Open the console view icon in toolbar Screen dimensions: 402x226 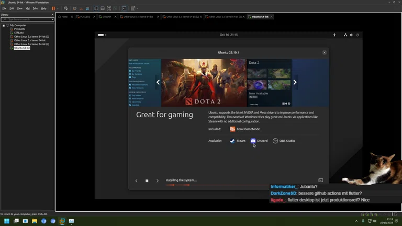124,8
